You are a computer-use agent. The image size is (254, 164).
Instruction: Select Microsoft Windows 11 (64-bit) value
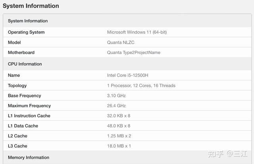point(137,32)
